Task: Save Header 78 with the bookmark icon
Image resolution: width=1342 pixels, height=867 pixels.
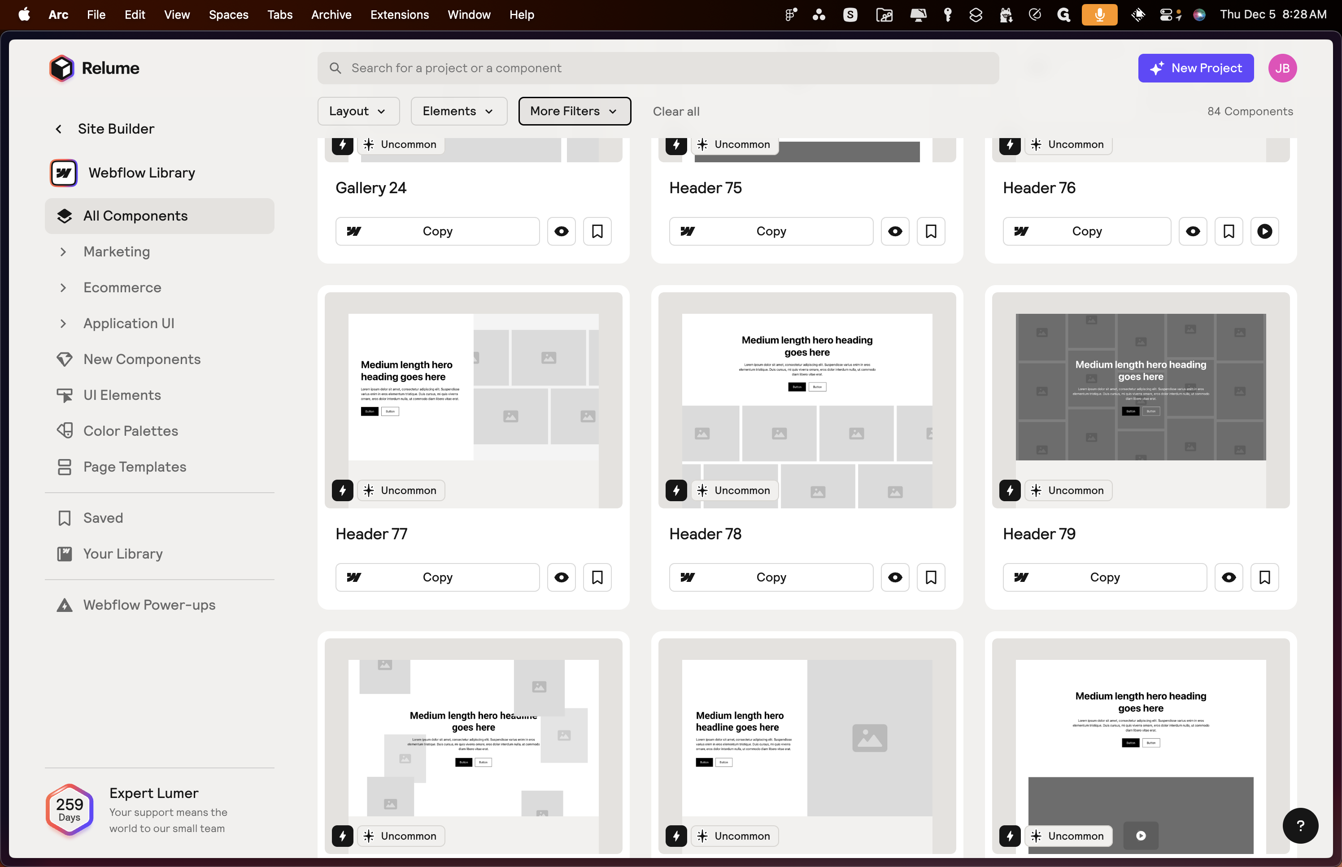Action: coord(931,577)
